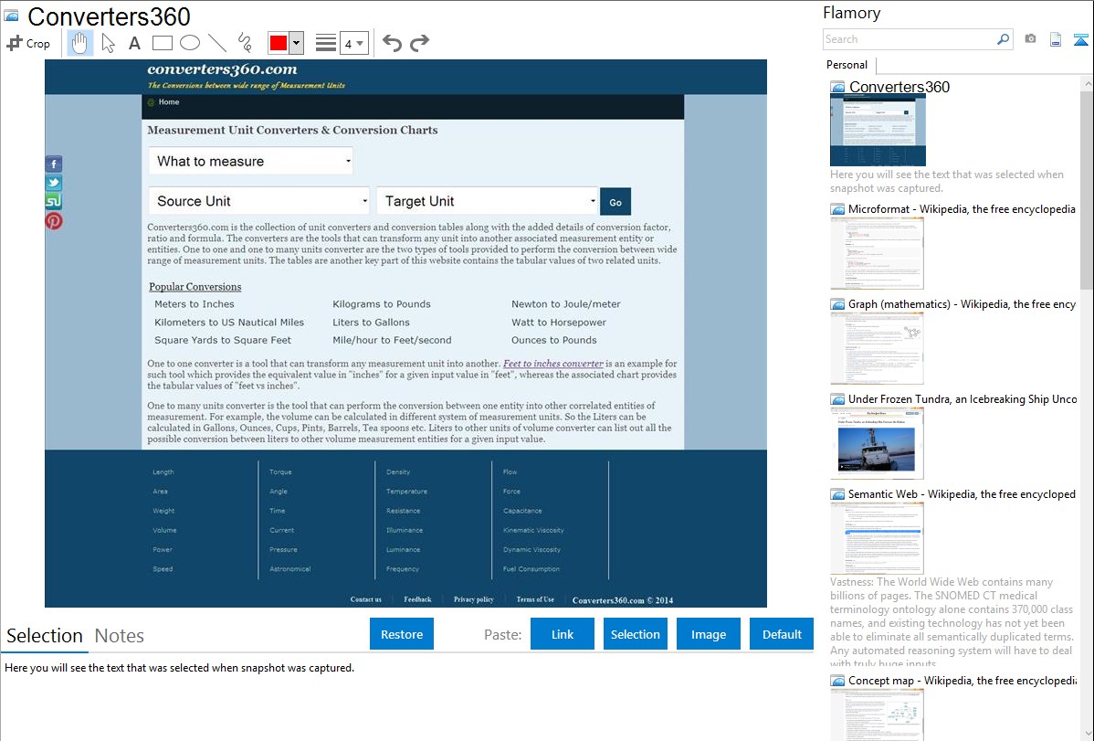
Task: Open the Graph (mathematics) snapshot thumbnail
Action: coord(877,348)
